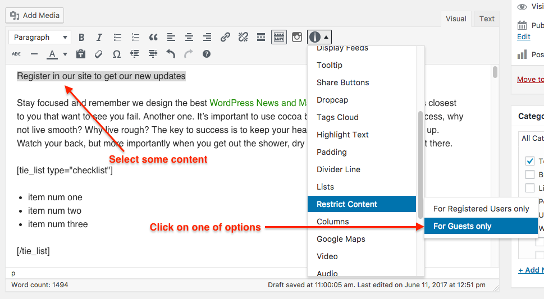Click the post stats bar chart icon

(x=522, y=54)
